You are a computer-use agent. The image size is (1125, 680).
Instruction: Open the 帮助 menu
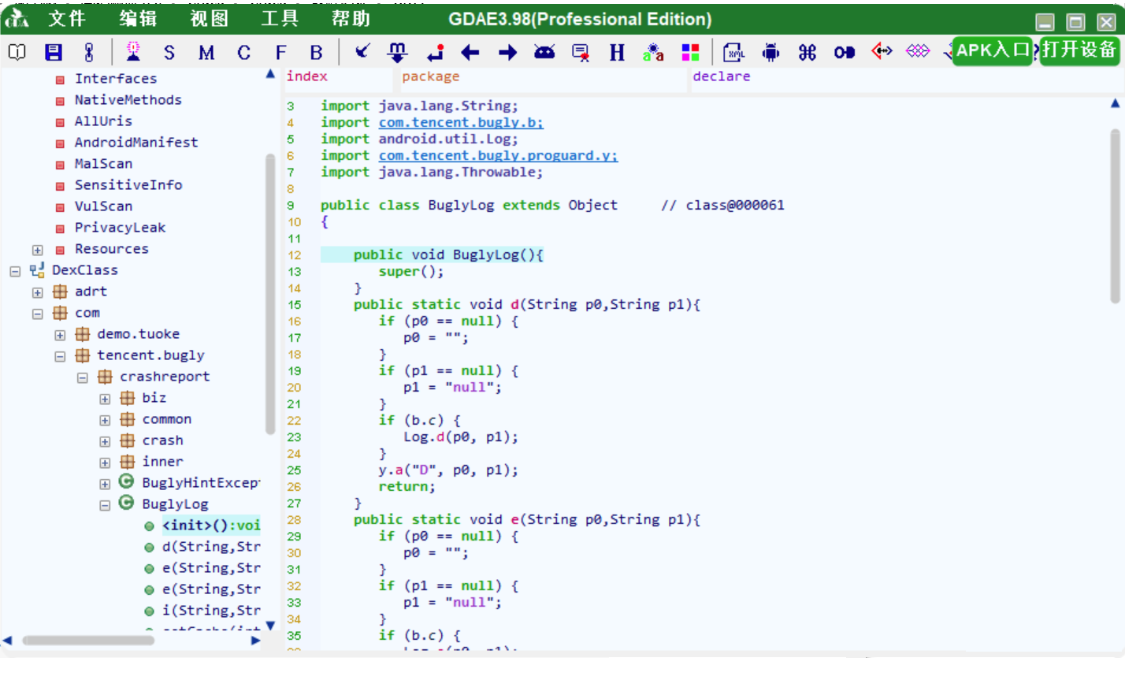(x=351, y=19)
